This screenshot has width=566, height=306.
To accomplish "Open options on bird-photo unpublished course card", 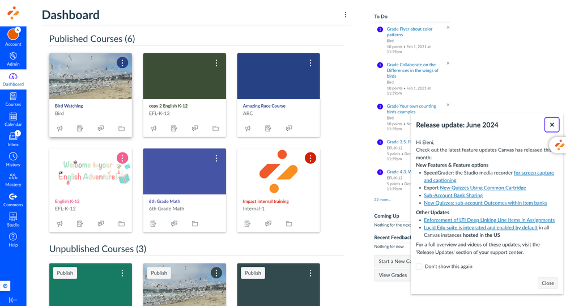I will 216,273.
